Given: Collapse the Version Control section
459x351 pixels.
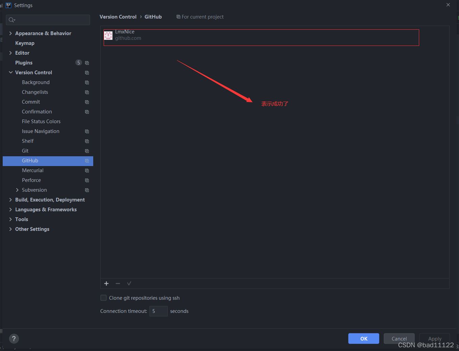Looking at the screenshot, I should [10, 72].
